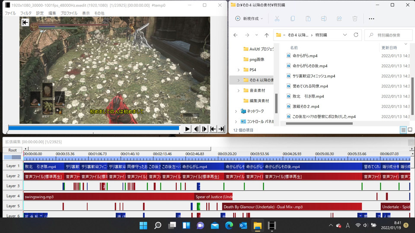Open the フィルタ menu in AviUtl

pos(26,13)
